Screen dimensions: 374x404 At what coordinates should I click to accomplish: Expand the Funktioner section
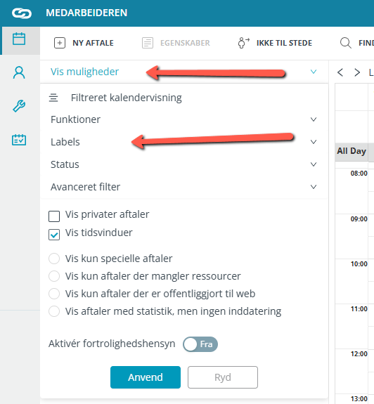183,119
